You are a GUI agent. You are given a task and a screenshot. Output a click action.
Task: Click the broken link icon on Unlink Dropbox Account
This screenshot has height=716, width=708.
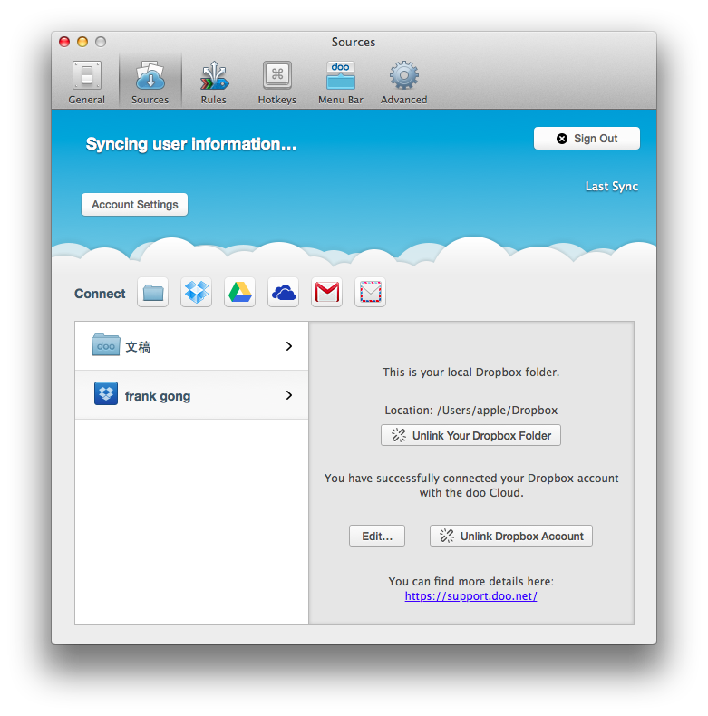coord(447,536)
